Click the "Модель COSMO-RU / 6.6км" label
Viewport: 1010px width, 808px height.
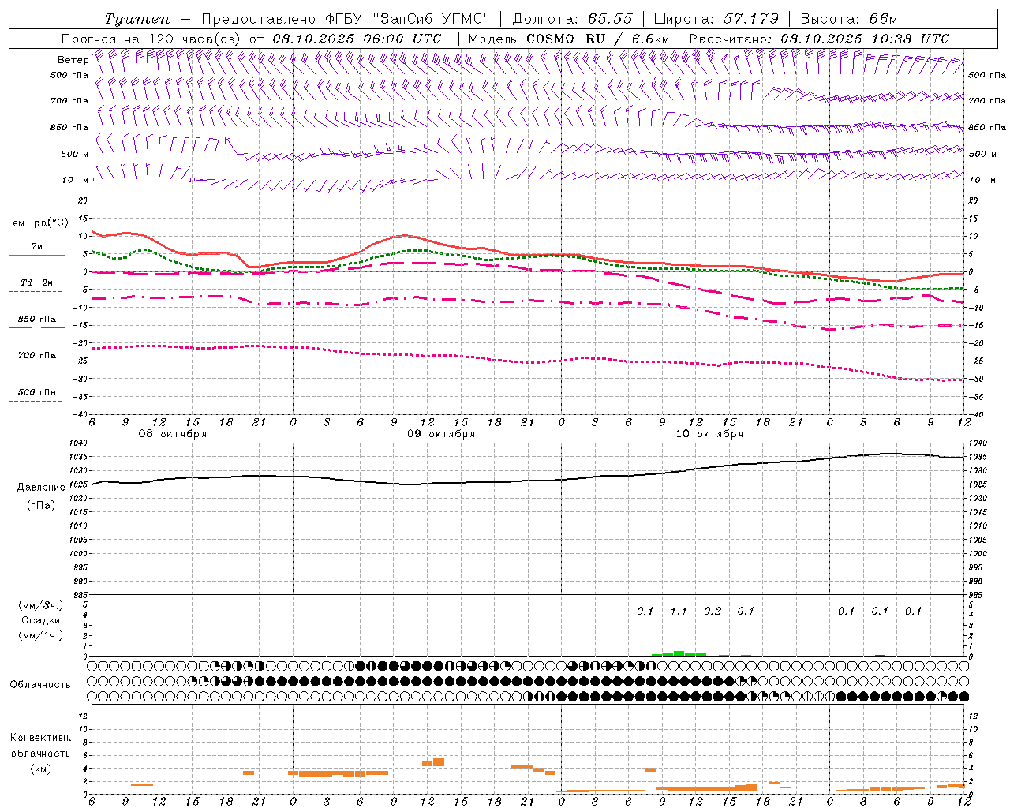click(570, 39)
